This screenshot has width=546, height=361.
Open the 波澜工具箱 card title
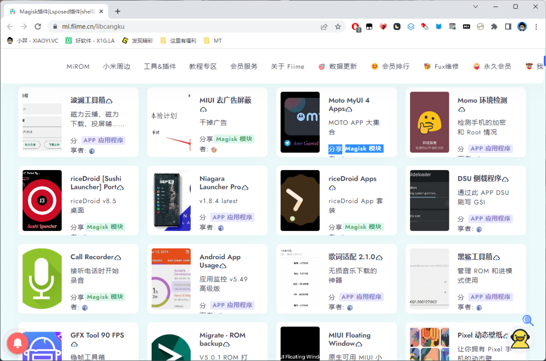tap(87, 100)
